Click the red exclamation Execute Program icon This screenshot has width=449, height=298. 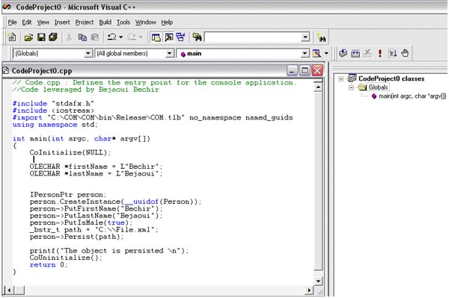click(380, 53)
